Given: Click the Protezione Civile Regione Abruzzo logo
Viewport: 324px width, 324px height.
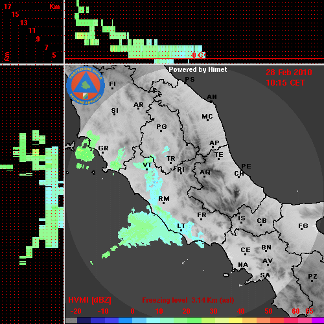Looking at the screenshot, I should pos(86,86).
